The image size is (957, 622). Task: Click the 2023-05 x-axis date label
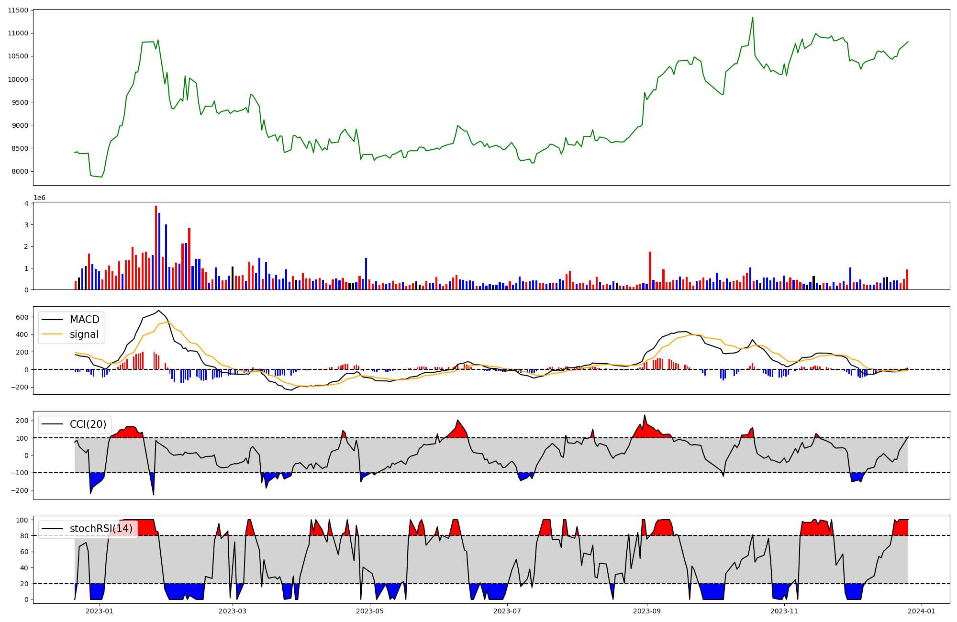coord(370,611)
